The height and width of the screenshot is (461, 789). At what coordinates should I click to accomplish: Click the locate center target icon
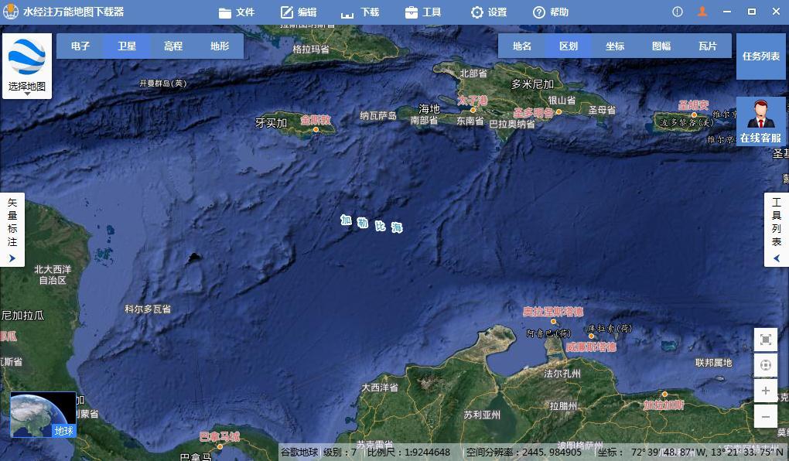coord(765,365)
